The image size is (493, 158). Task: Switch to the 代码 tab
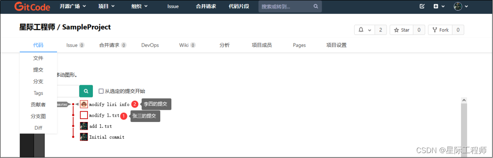38,45
